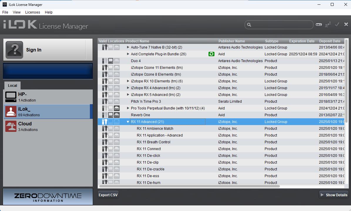Click the HP- computer icon
351x211 pixels.
[11, 97]
